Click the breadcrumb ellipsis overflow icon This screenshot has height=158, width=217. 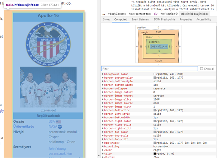pos(104,14)
